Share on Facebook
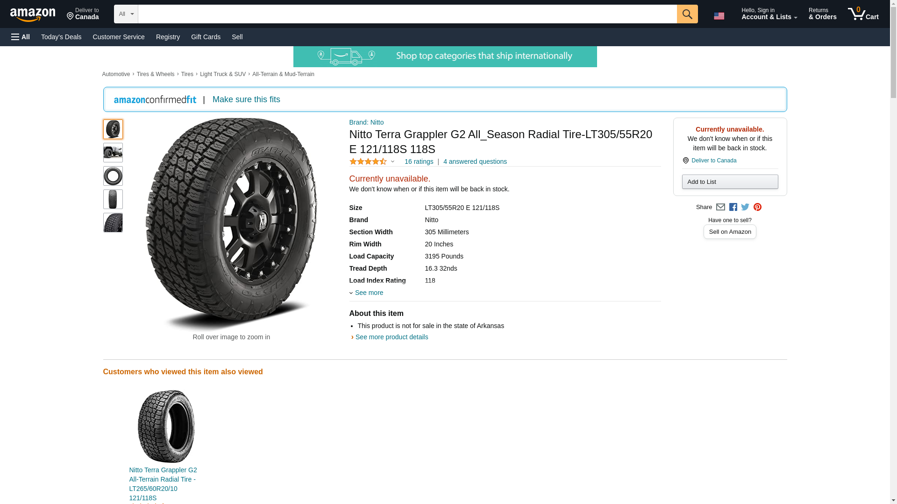 733,207
